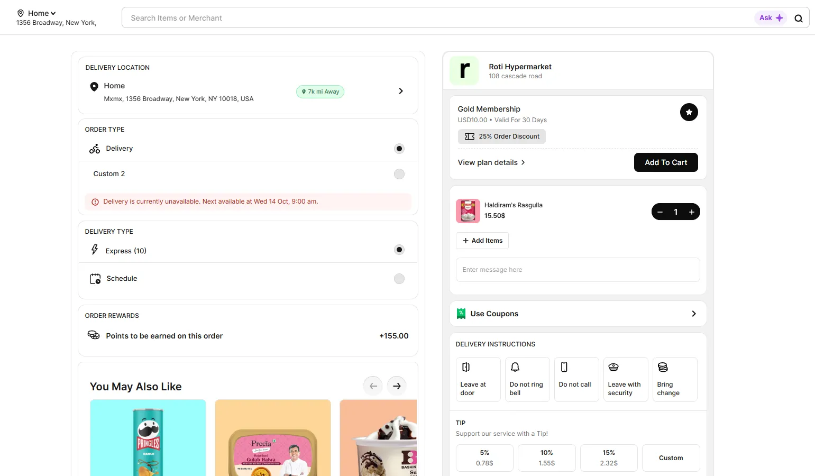815x476 pixels.
Task: Choose the 10% tip option
Action: (547, 458)
